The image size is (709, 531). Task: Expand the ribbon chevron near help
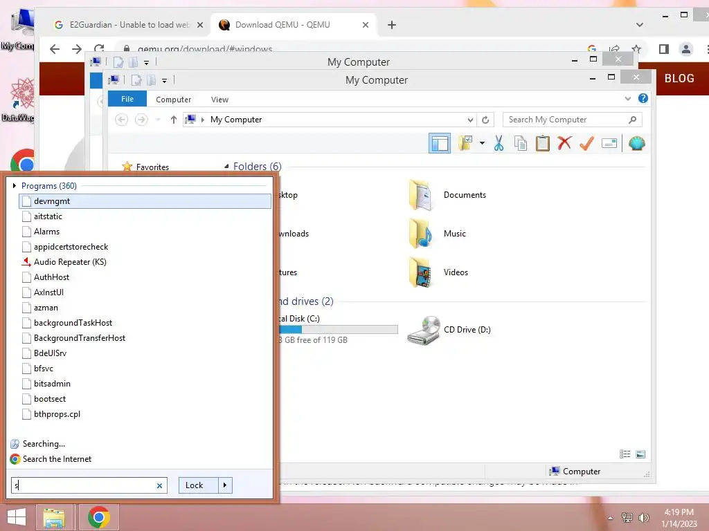click(627, 98)
